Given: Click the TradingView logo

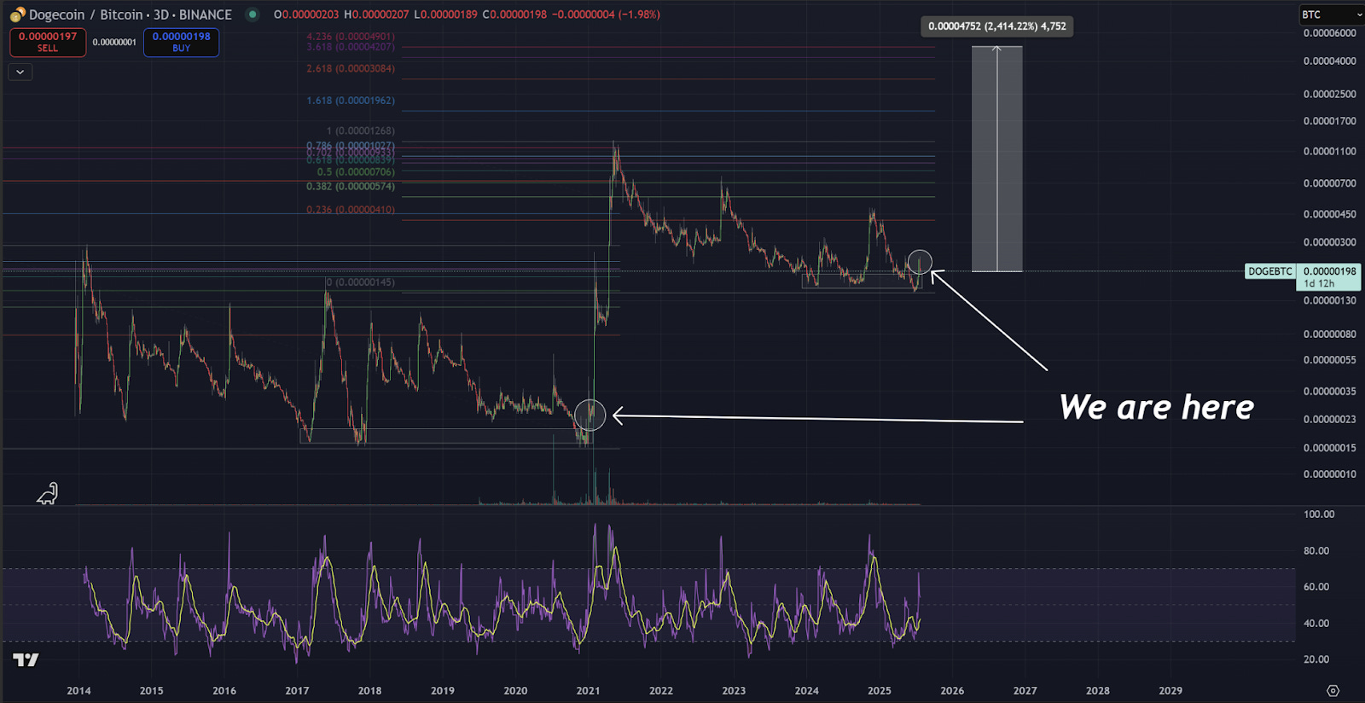Looking at the screenshot, I should point(26,659).
